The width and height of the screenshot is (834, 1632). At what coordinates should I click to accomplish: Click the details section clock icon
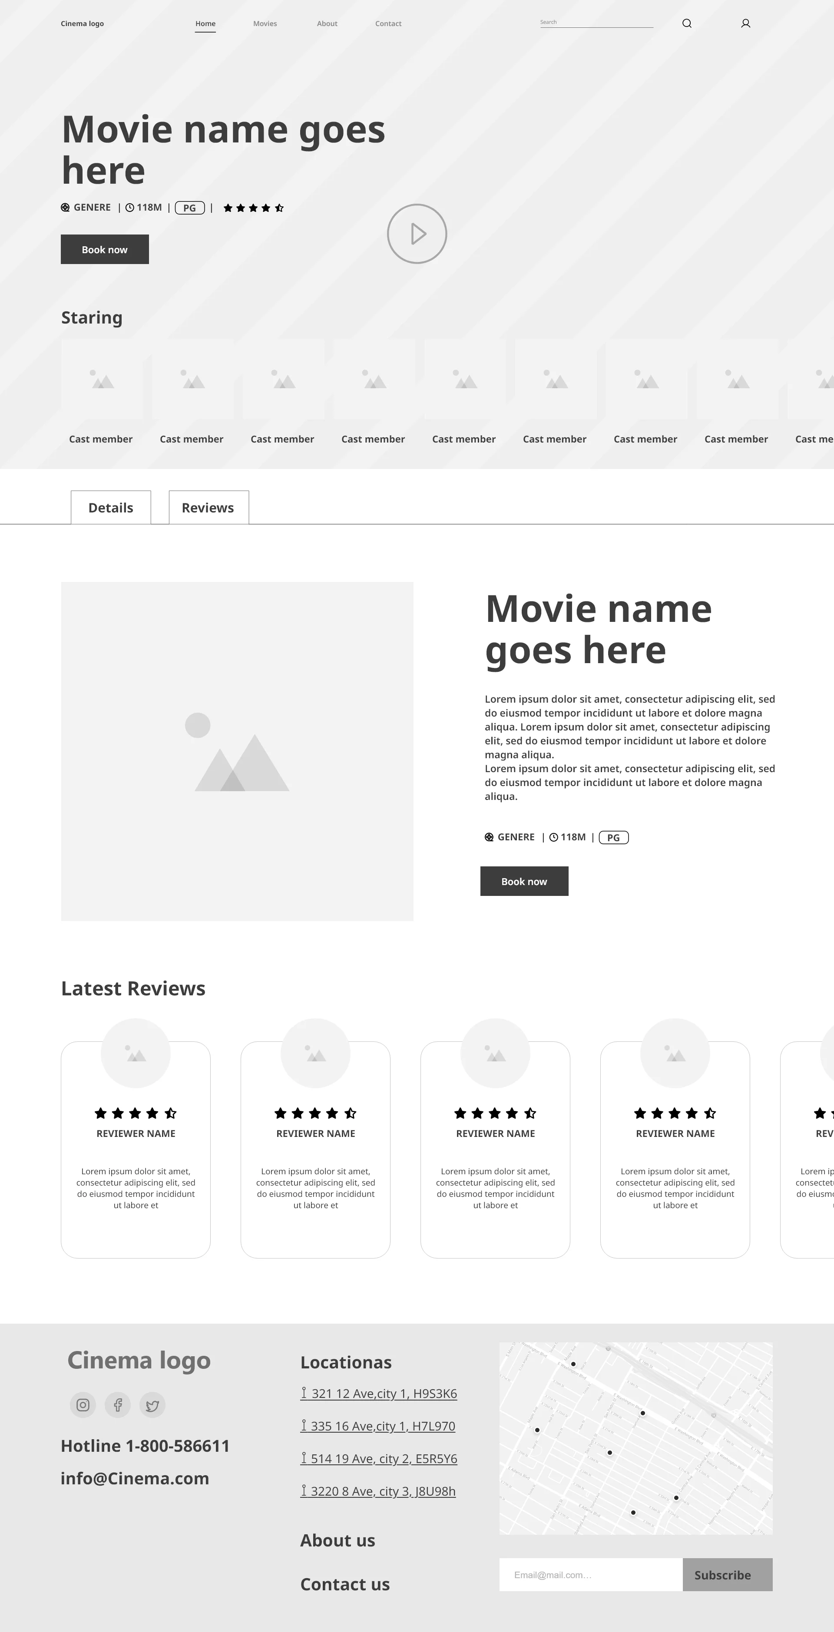tap(554, 837)
